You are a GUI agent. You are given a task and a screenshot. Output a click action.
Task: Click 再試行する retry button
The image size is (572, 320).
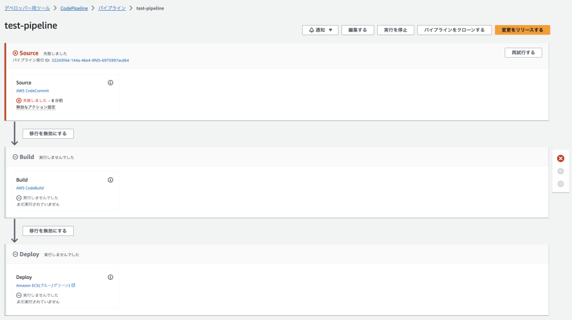point(523,52)
